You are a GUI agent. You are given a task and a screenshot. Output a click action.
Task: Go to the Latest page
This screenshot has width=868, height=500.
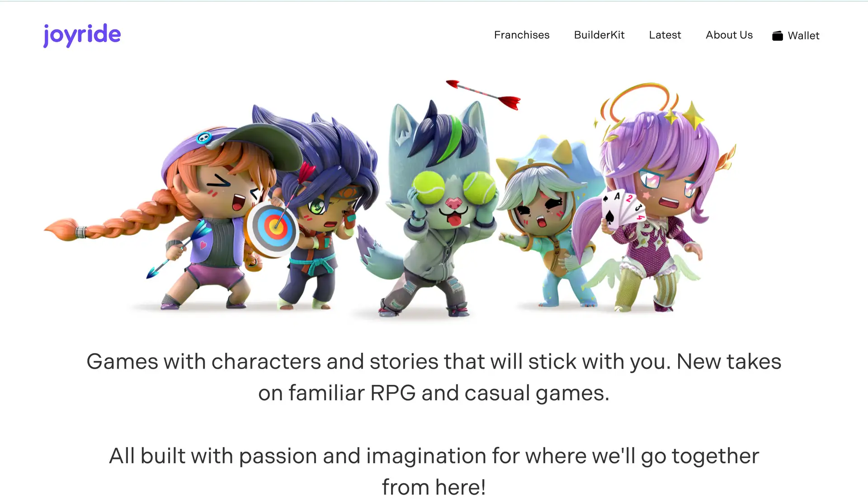click(665, 35)
